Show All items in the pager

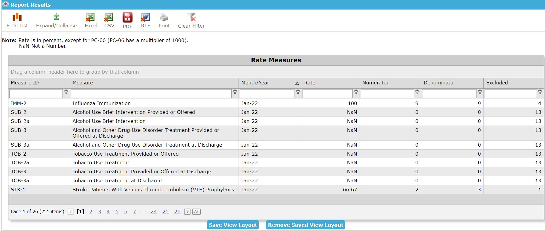point(196,212)
